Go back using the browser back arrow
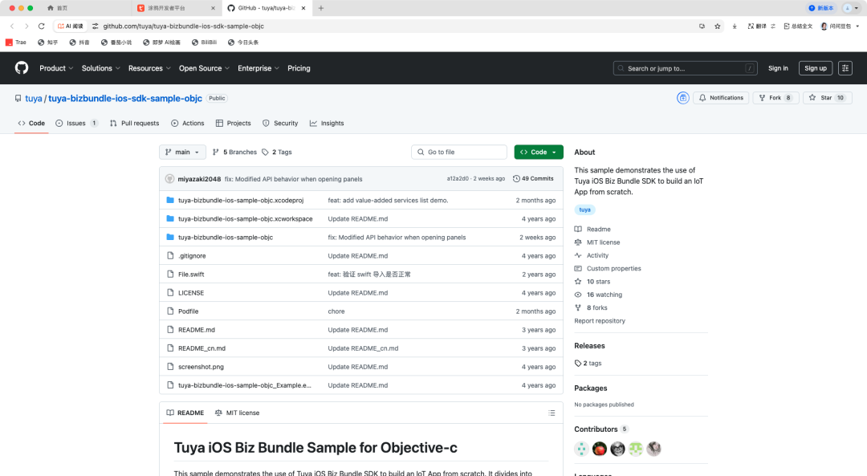 [x=11, y=26]
